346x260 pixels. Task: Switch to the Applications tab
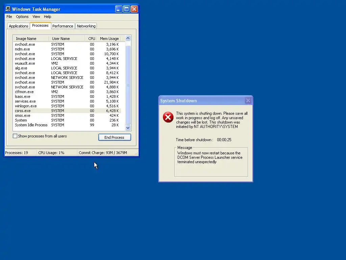click(19, 26)
